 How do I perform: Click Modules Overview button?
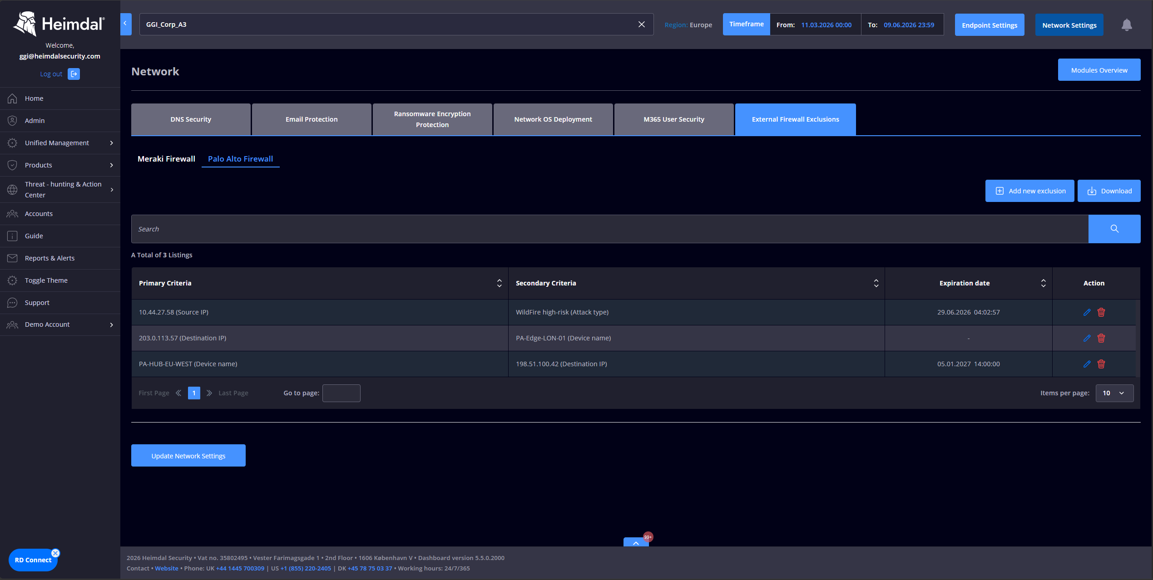[1099, 70]
